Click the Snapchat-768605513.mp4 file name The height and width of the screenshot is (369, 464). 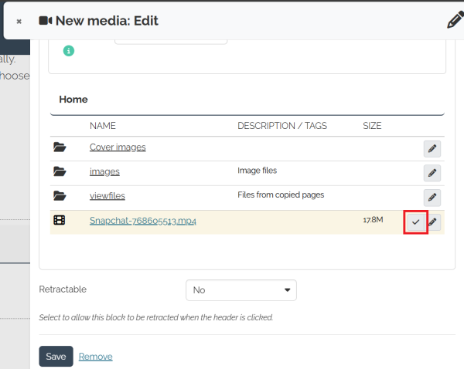[x=143, y=221]
